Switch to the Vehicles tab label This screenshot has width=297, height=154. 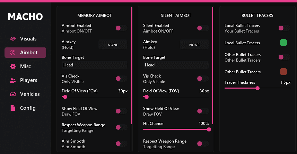tap(30, 94)
